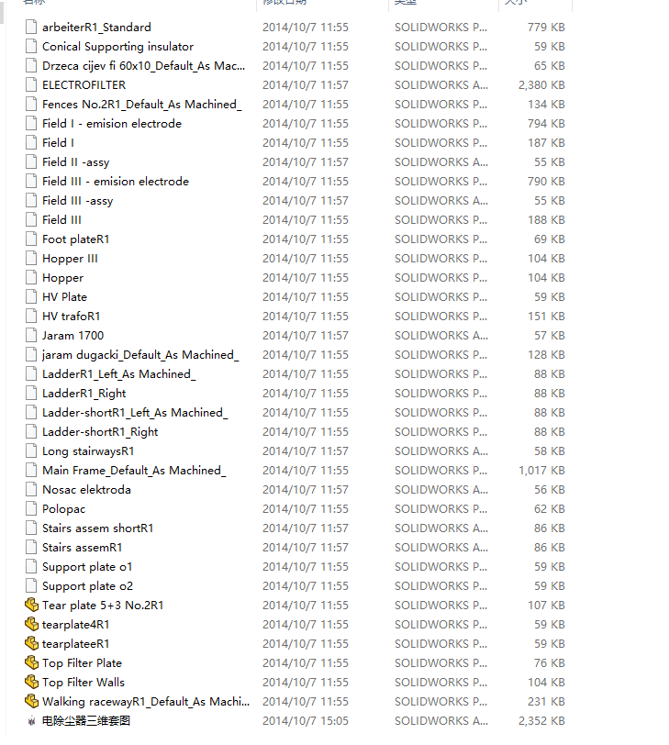Select the Support plate o1 file
The height and width of the screenshot is (745, 669).
[x=87, y=567]
